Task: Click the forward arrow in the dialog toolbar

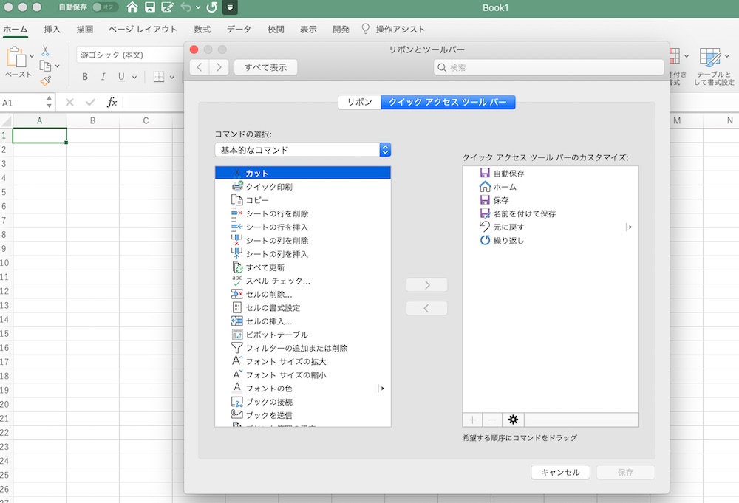Action: (219, 67)
